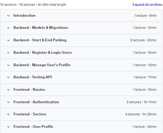Screen dimensions: 163x133
Task: Select Frontend - Sectors title
Action: [30, 114]
